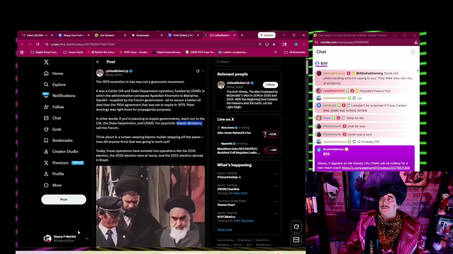Click the Gemini button in Chrome

[266, 35]
